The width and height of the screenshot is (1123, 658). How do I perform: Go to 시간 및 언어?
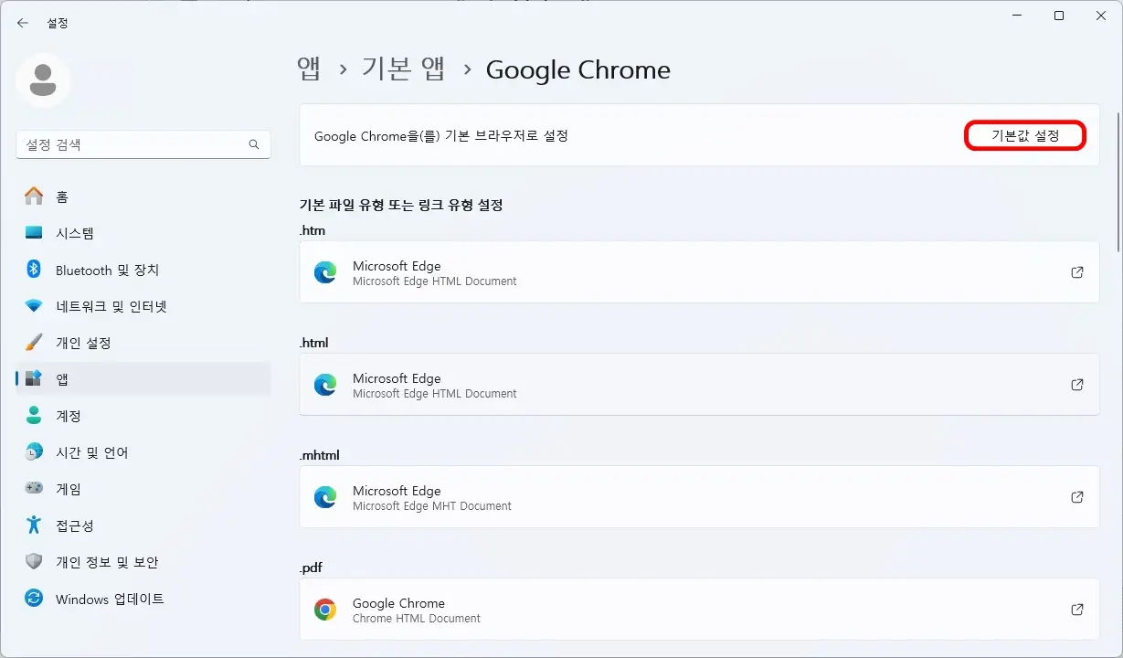click(143, 452)
